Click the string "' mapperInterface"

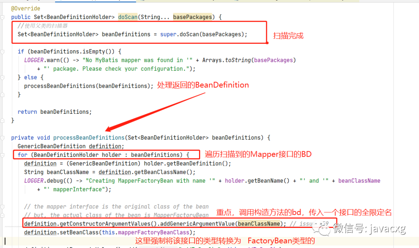coord(74,189)
